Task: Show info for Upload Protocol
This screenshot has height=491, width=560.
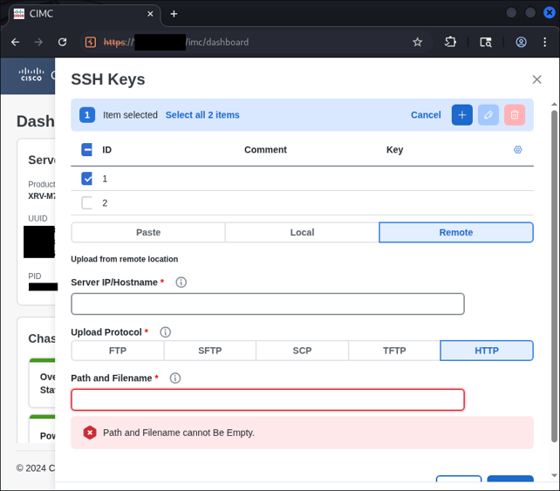Action: [165, 332]
